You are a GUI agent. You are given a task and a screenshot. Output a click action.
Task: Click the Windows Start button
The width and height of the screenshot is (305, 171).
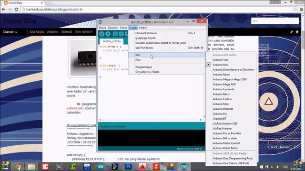coord(5,166)
